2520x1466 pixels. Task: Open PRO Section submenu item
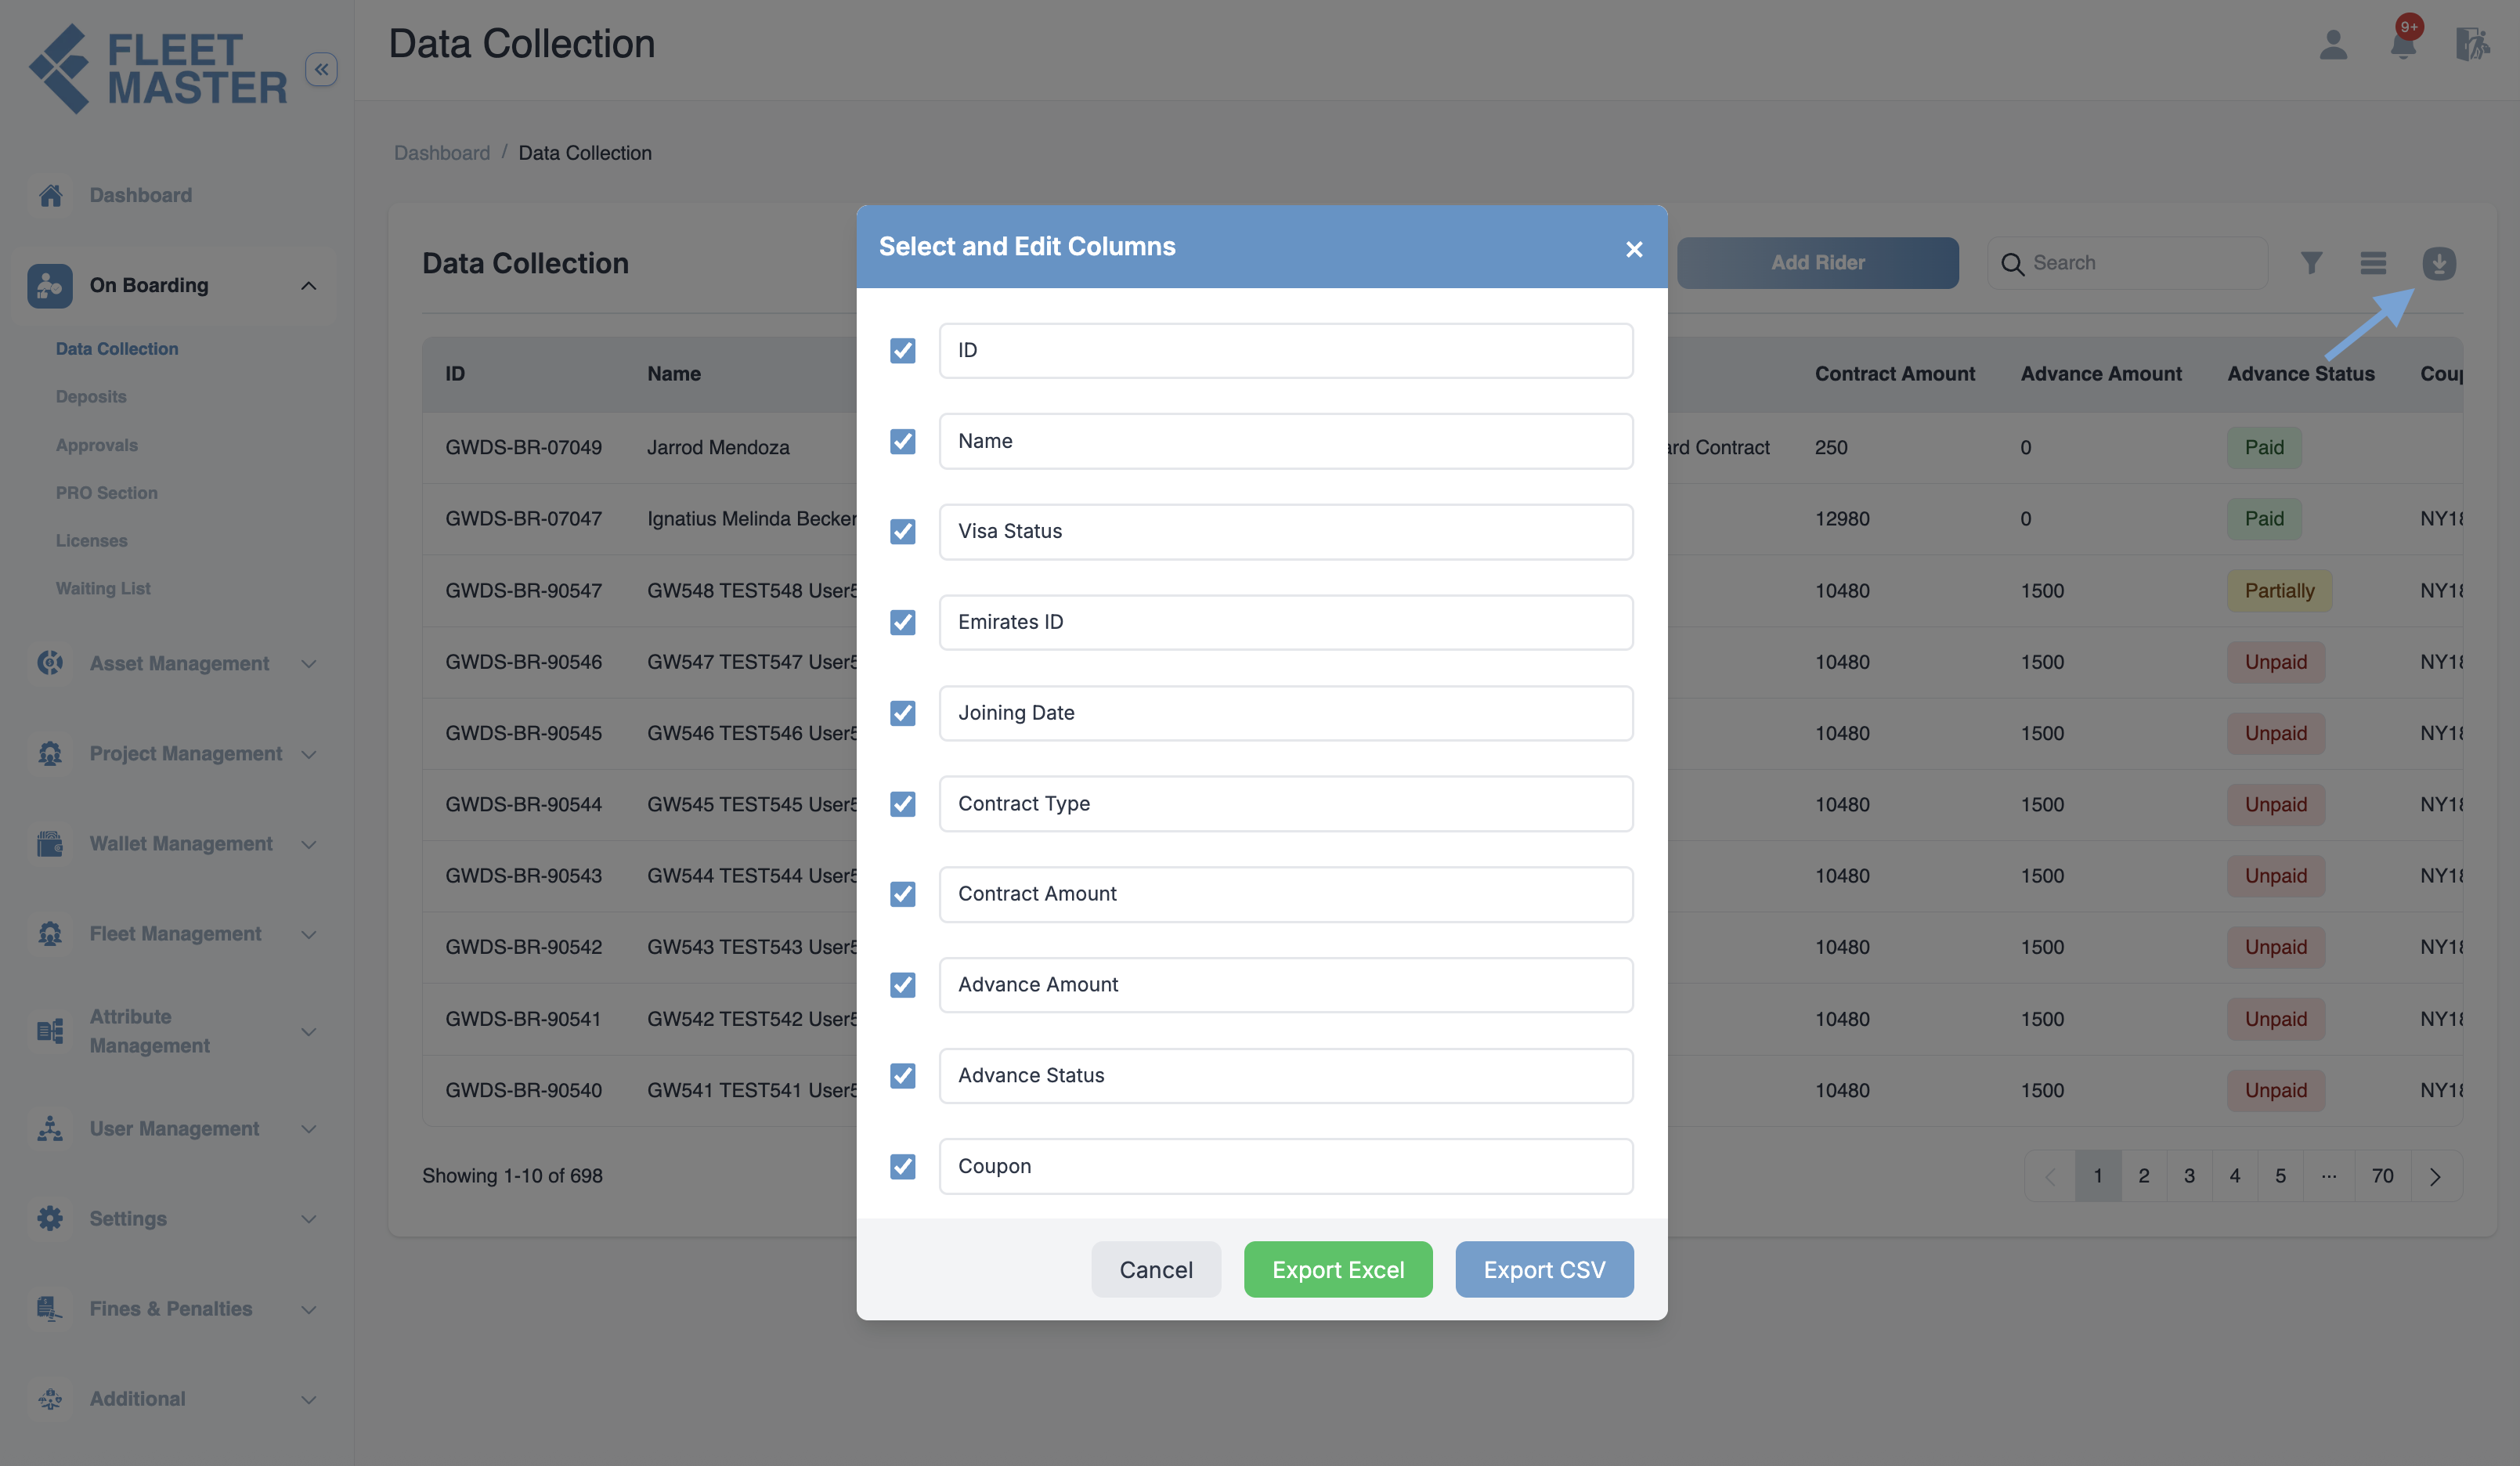point(107,493)
